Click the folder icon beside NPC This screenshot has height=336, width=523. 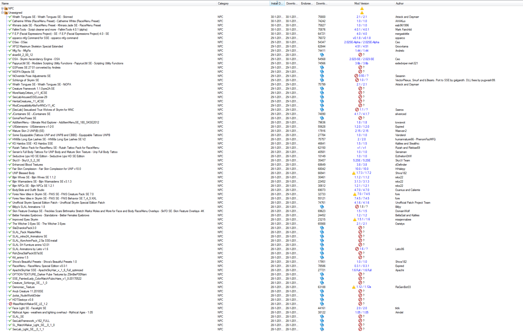coord(6,8)
